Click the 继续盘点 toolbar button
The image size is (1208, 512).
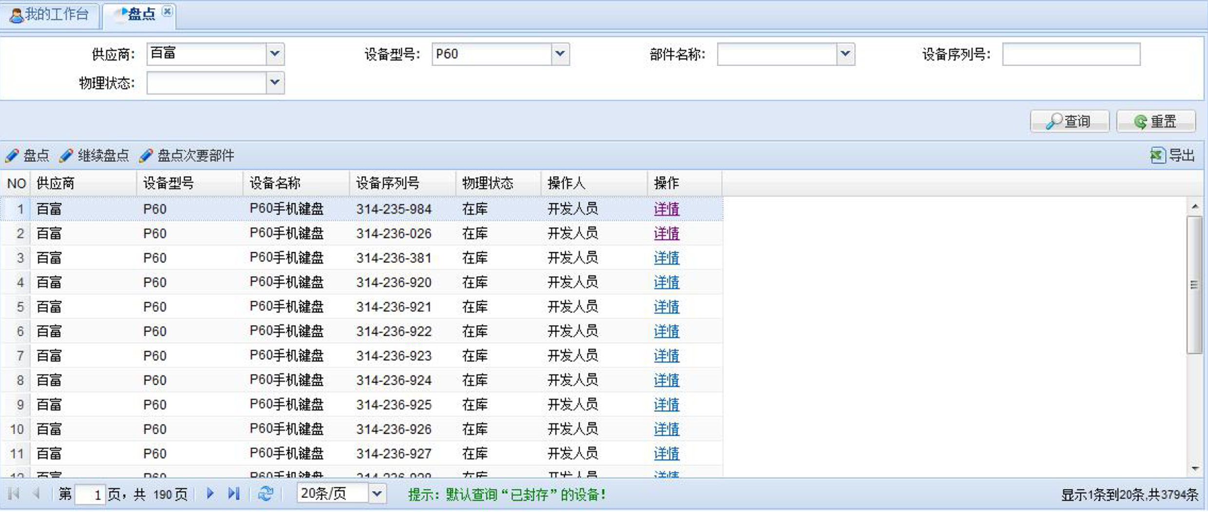pyautogui.click(x=94, y=156)
